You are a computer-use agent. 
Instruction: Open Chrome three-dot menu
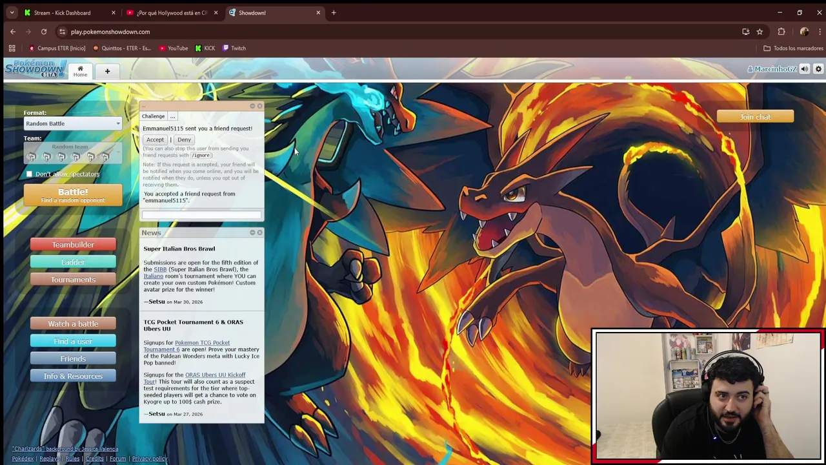820,32
